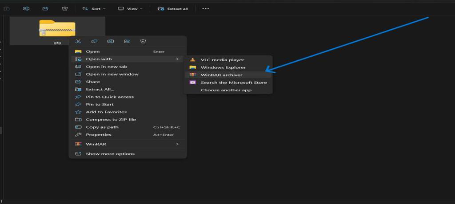Select Pin to Start
The height and width of the screenshot is (204, 455).
pos(128,104)
